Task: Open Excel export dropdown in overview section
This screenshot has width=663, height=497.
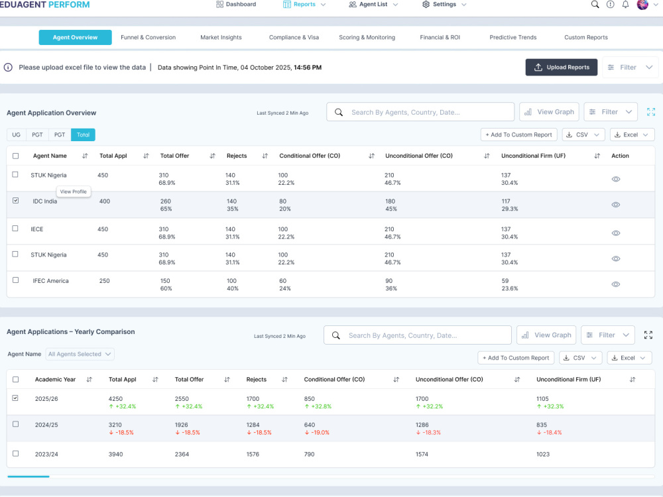Action: coord(632,135)
